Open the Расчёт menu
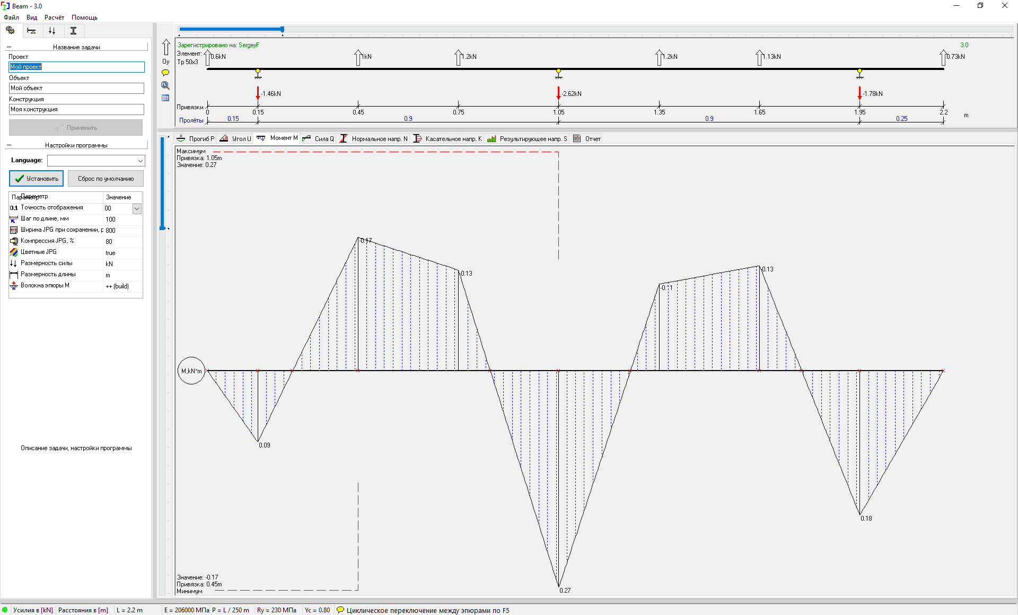This screenshot has width=1018, height=615. tap(54, 17)
